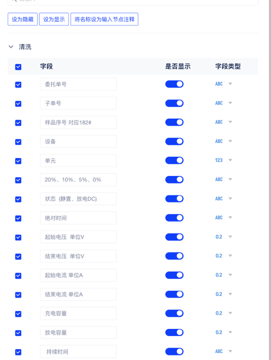271x360 pixels.
Task: Open field type dropdown for 结束电压
Action: coord(230,256)
